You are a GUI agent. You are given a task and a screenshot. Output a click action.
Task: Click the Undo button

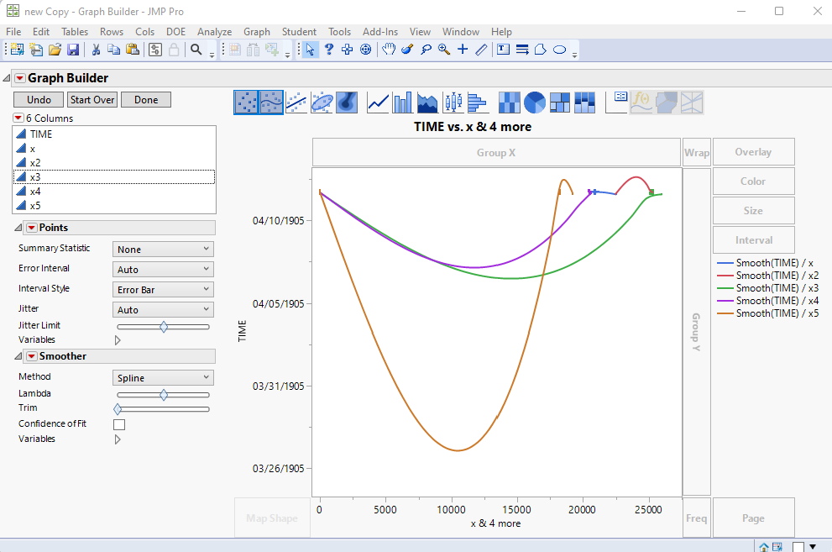pos(39,100)
